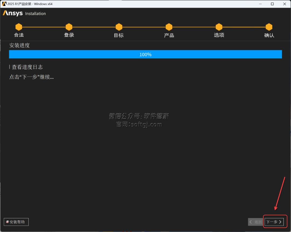291x232 pixels.
Task: Click the 100% installation progress bar
Action: (x=145, y=54)
